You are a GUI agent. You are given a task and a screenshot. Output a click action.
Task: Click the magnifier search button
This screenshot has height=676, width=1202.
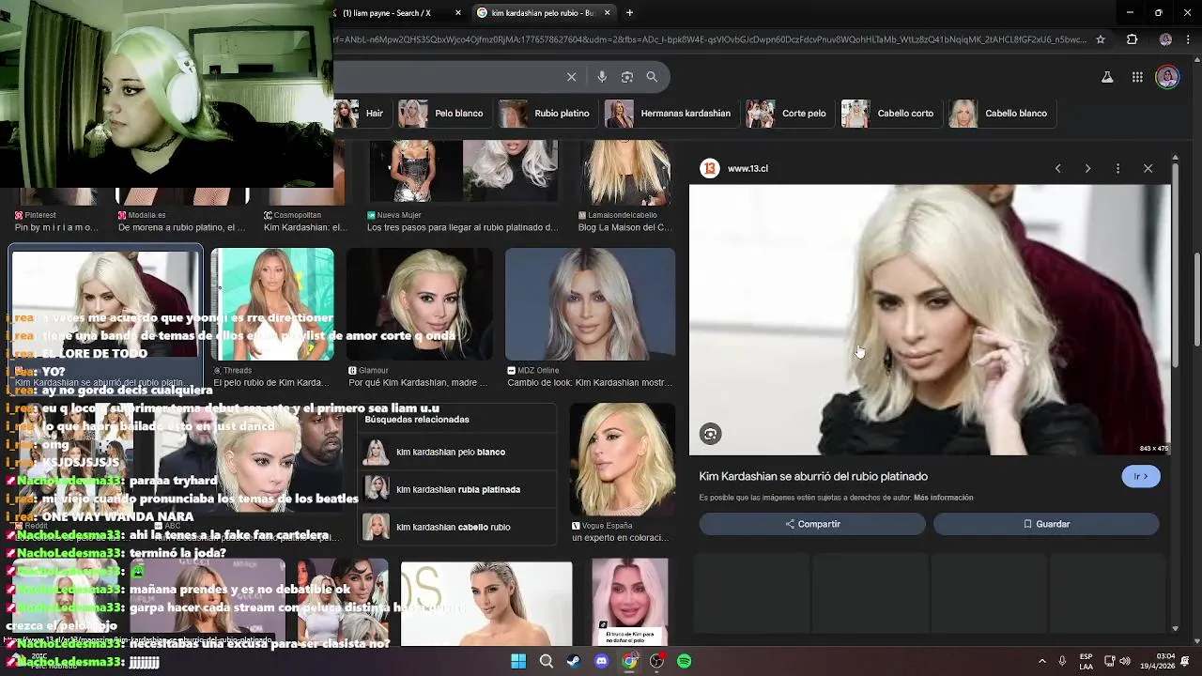point(652,77)
